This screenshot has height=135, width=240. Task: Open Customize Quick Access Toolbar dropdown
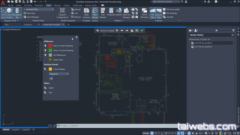[x=46, y=1]
